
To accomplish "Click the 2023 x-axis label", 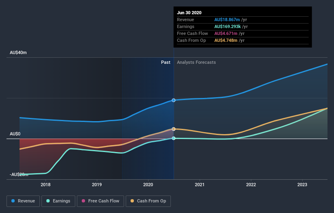I will [x=302, y=185].
